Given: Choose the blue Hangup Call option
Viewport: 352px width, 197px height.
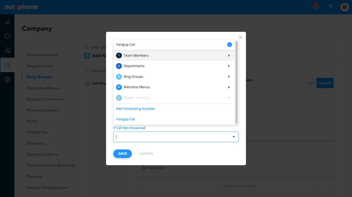Looking at the screenshot, I should pos(125,119).
